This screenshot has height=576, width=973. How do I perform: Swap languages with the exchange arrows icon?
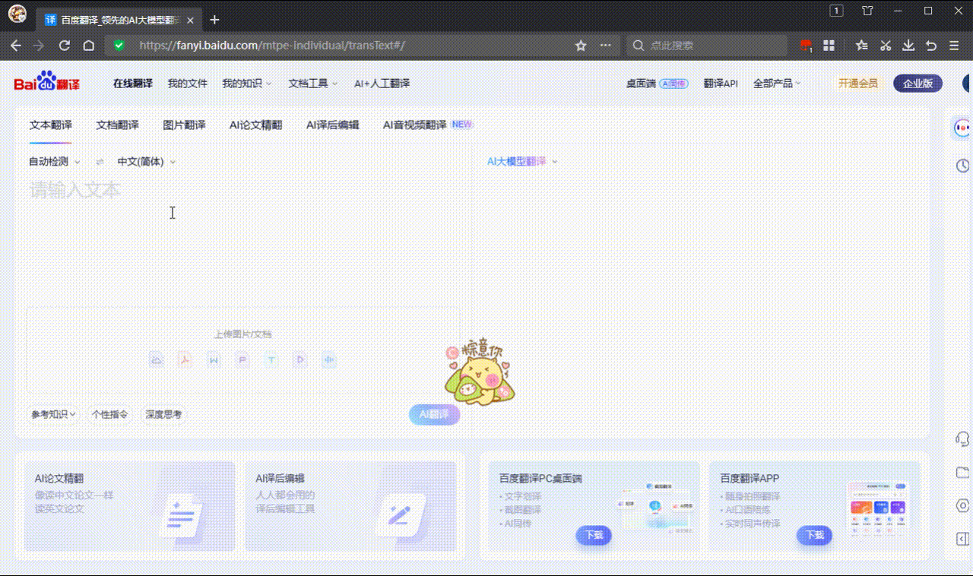tap(100, 162)
